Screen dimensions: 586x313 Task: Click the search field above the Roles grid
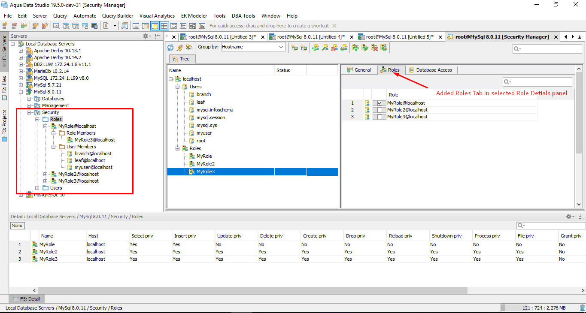pos(537,81)
